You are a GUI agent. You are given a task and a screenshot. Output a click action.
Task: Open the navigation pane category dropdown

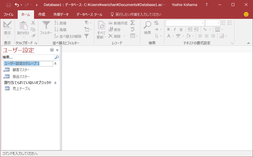(x=52, y=50)
